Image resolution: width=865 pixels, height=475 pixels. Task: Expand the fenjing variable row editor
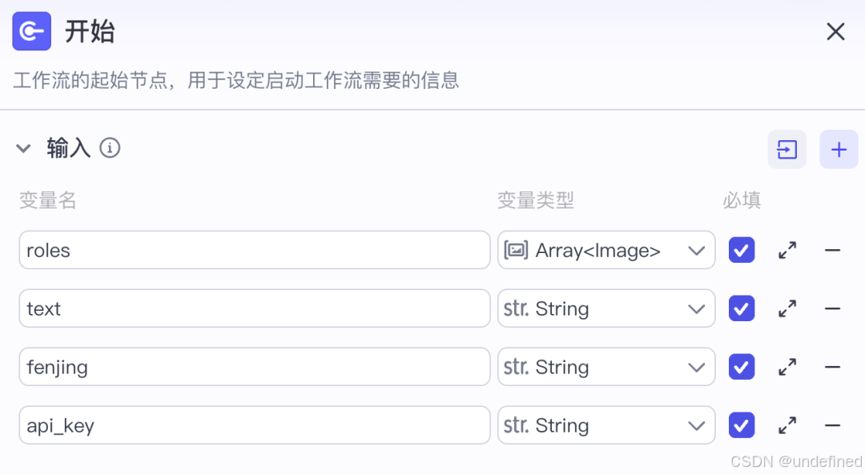(x=787, y=368)
